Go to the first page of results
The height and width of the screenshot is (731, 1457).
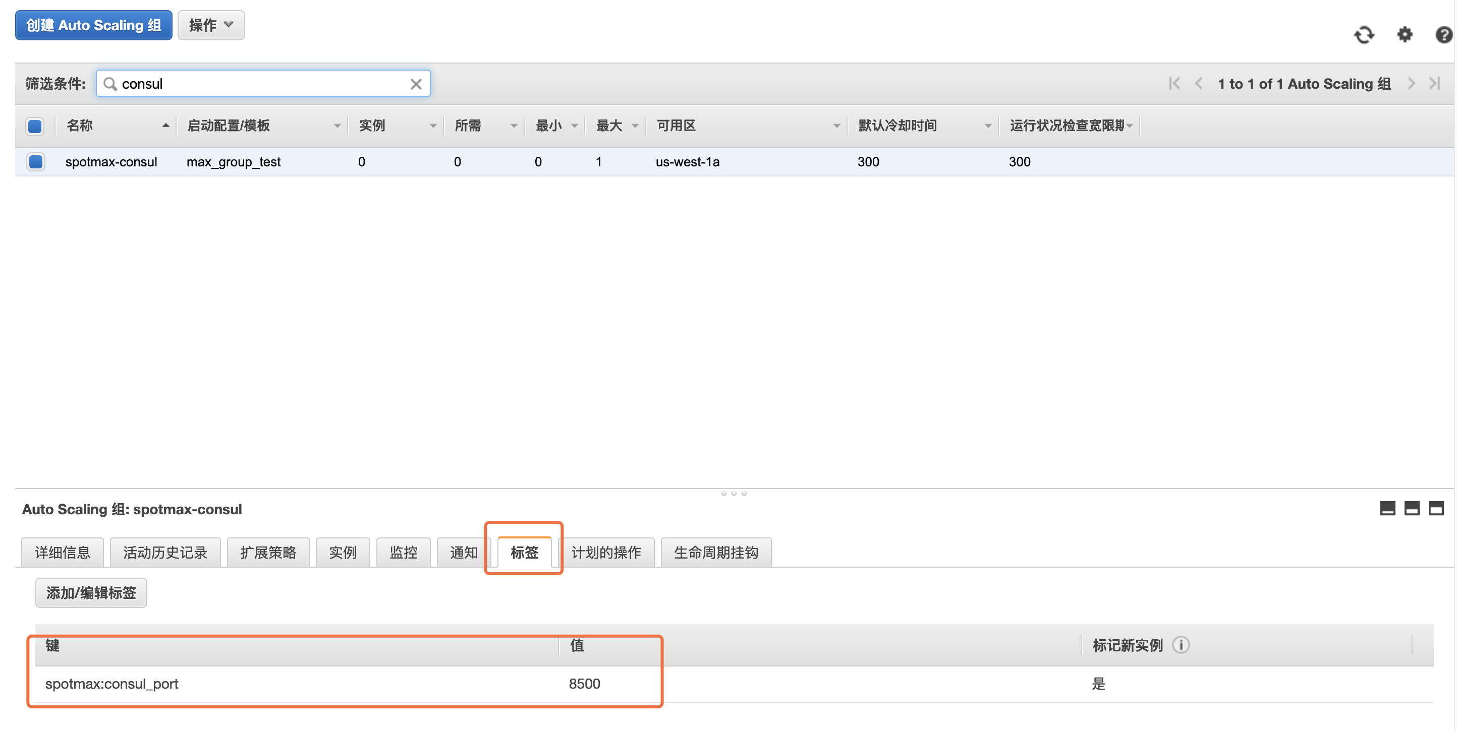(x=1174, y=84)
